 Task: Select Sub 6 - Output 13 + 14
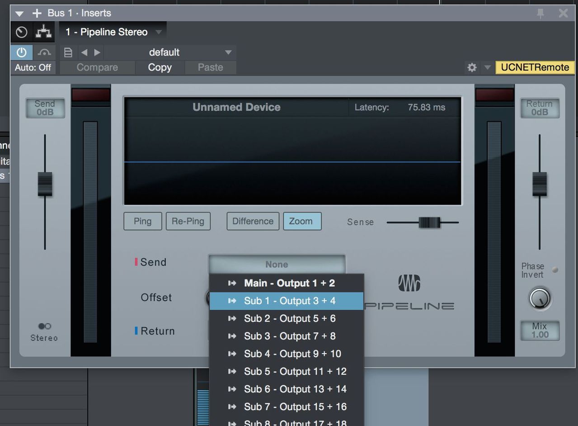287,389
